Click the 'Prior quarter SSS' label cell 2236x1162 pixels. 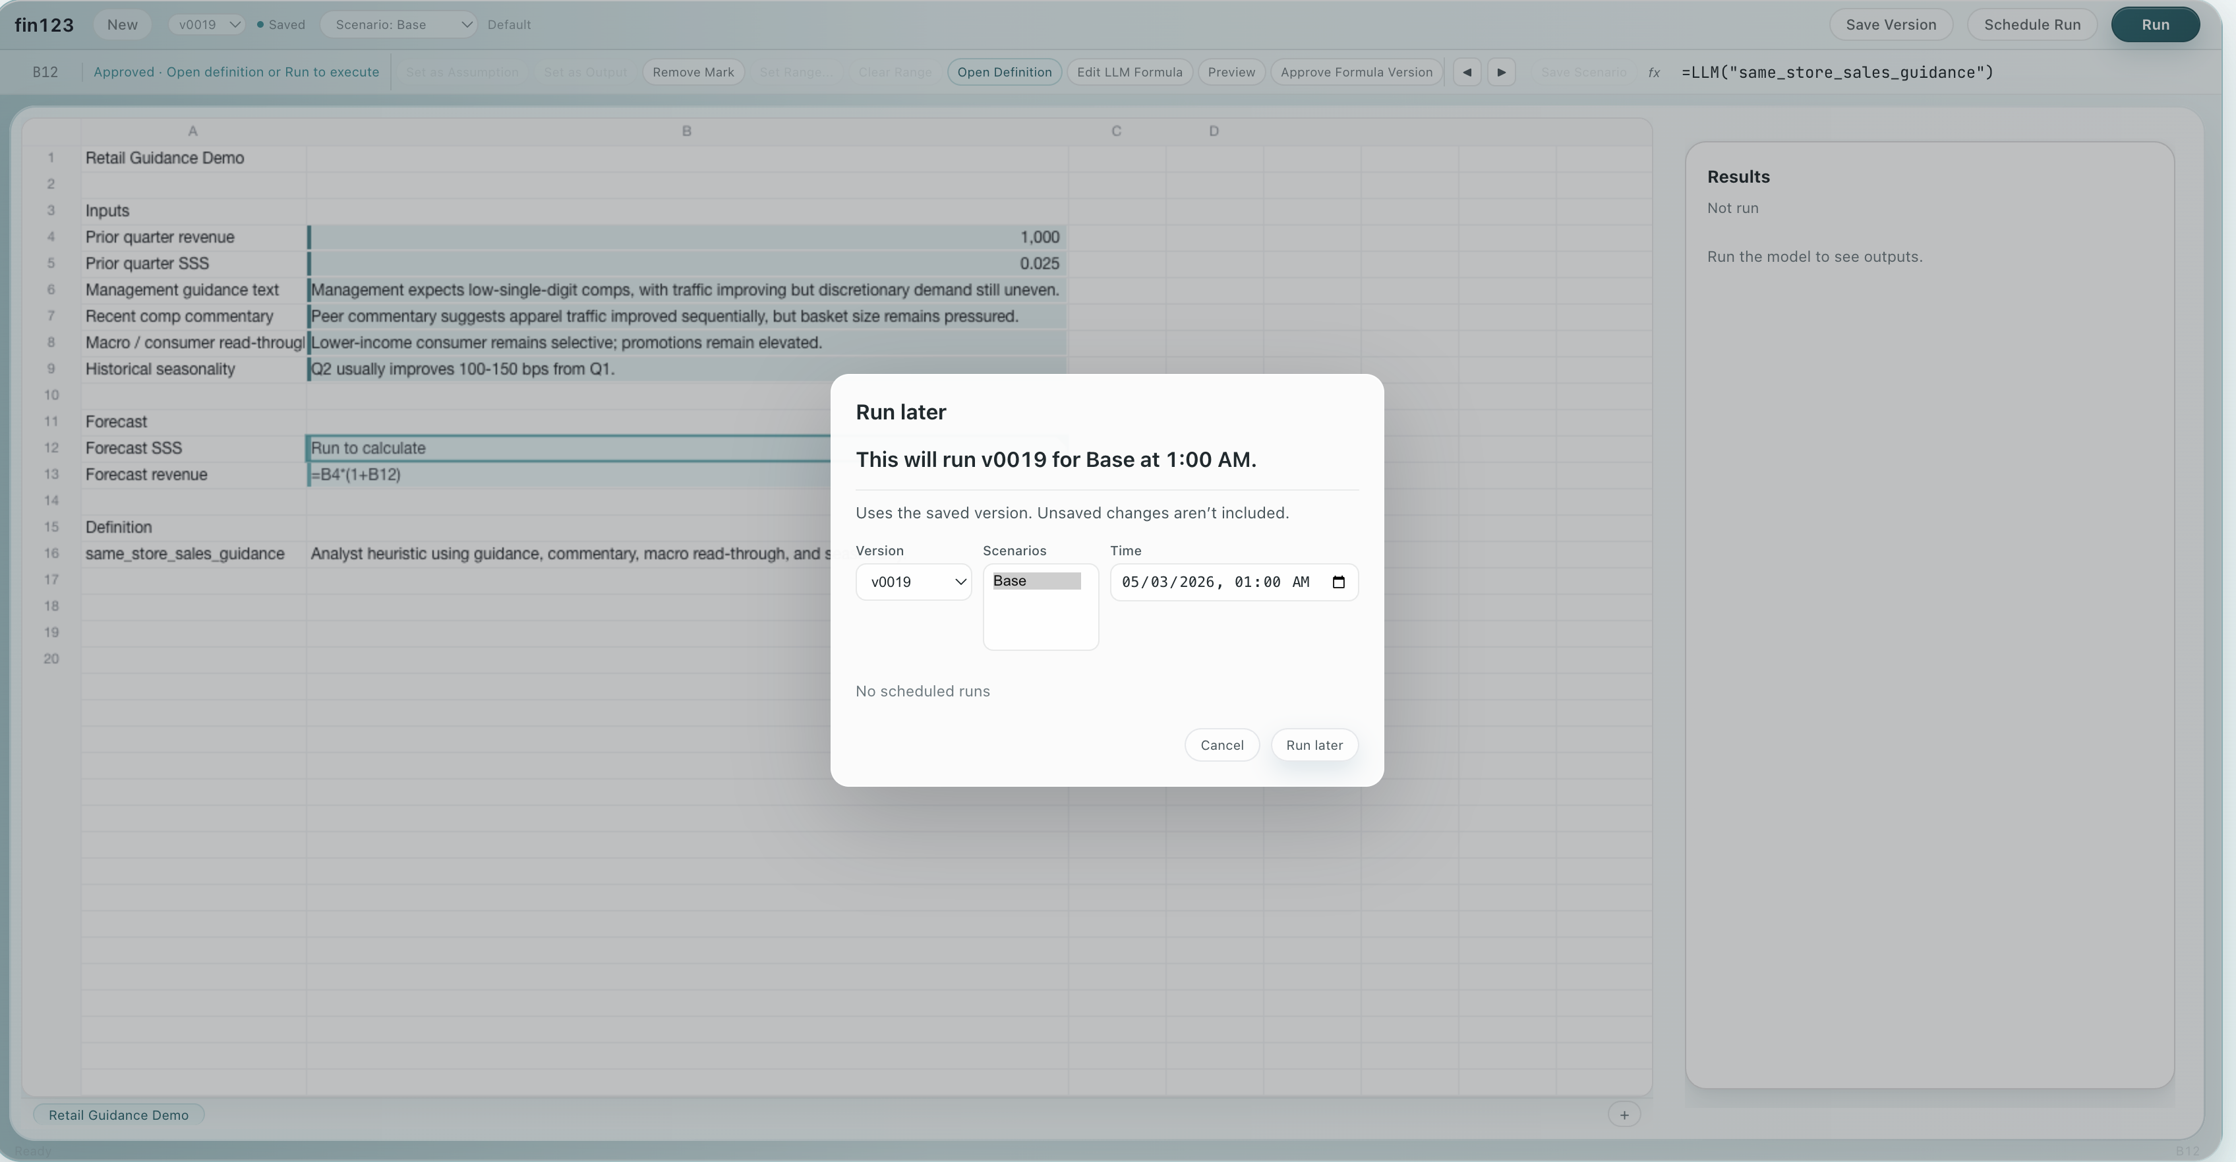click(192, 264)
